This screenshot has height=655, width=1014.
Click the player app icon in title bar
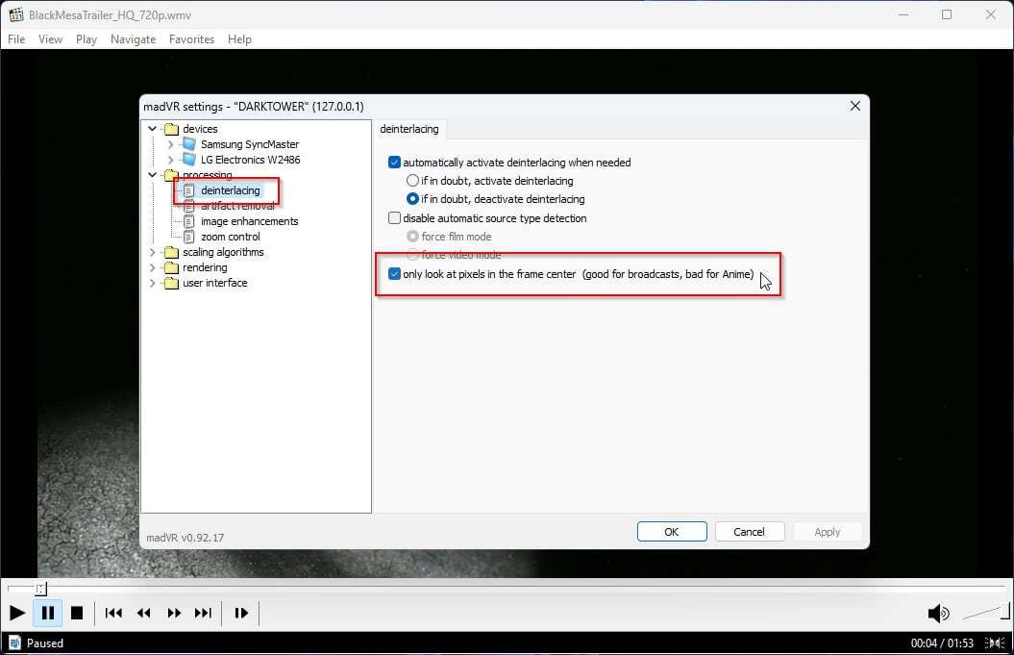[x=16, y=14]
